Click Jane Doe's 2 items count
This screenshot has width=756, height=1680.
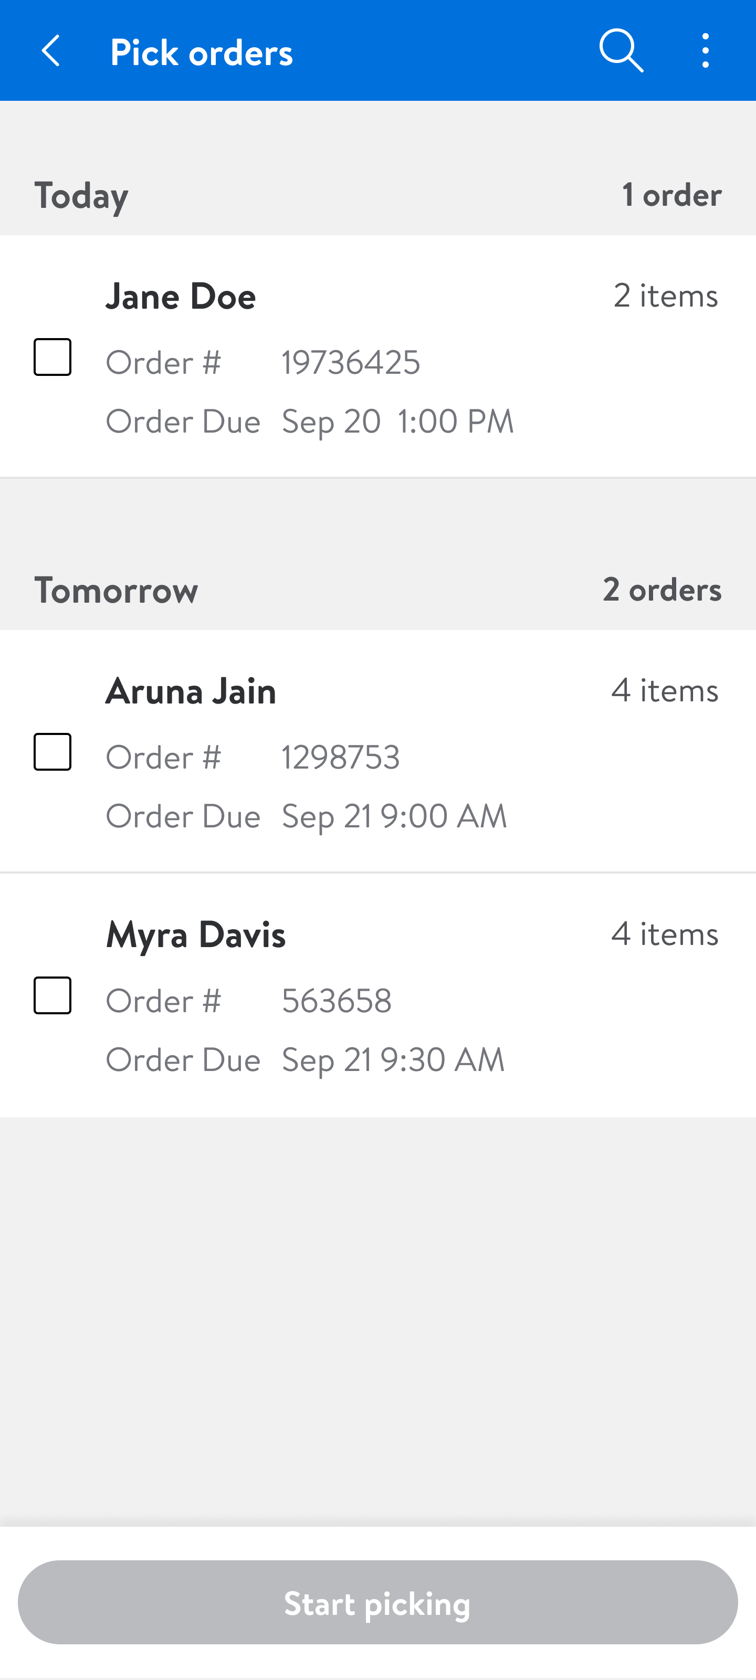pos(665,296)
